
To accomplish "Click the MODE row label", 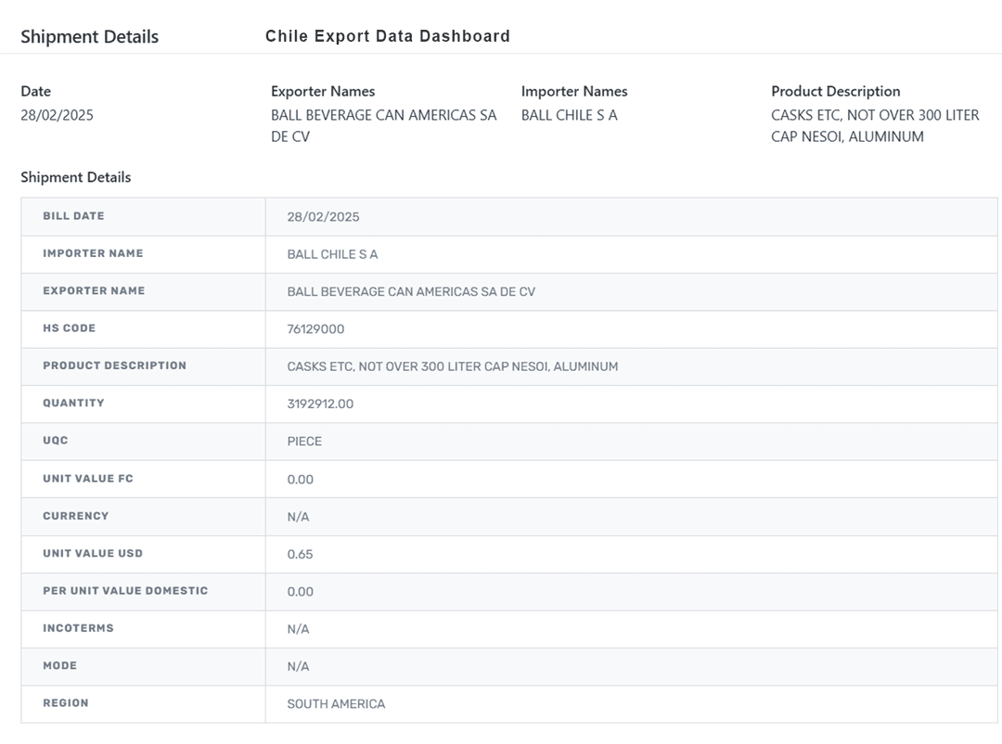I will coord(59,666).
